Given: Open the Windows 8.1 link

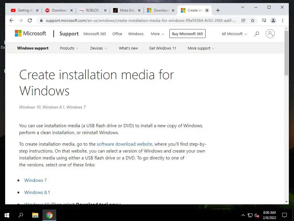Looking at the screenshot, I should click(x=37, y=192).
